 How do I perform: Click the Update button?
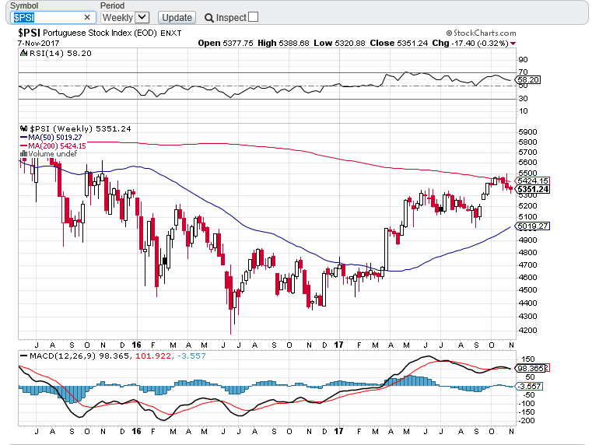pyautogui.click(x=177, y=18)
